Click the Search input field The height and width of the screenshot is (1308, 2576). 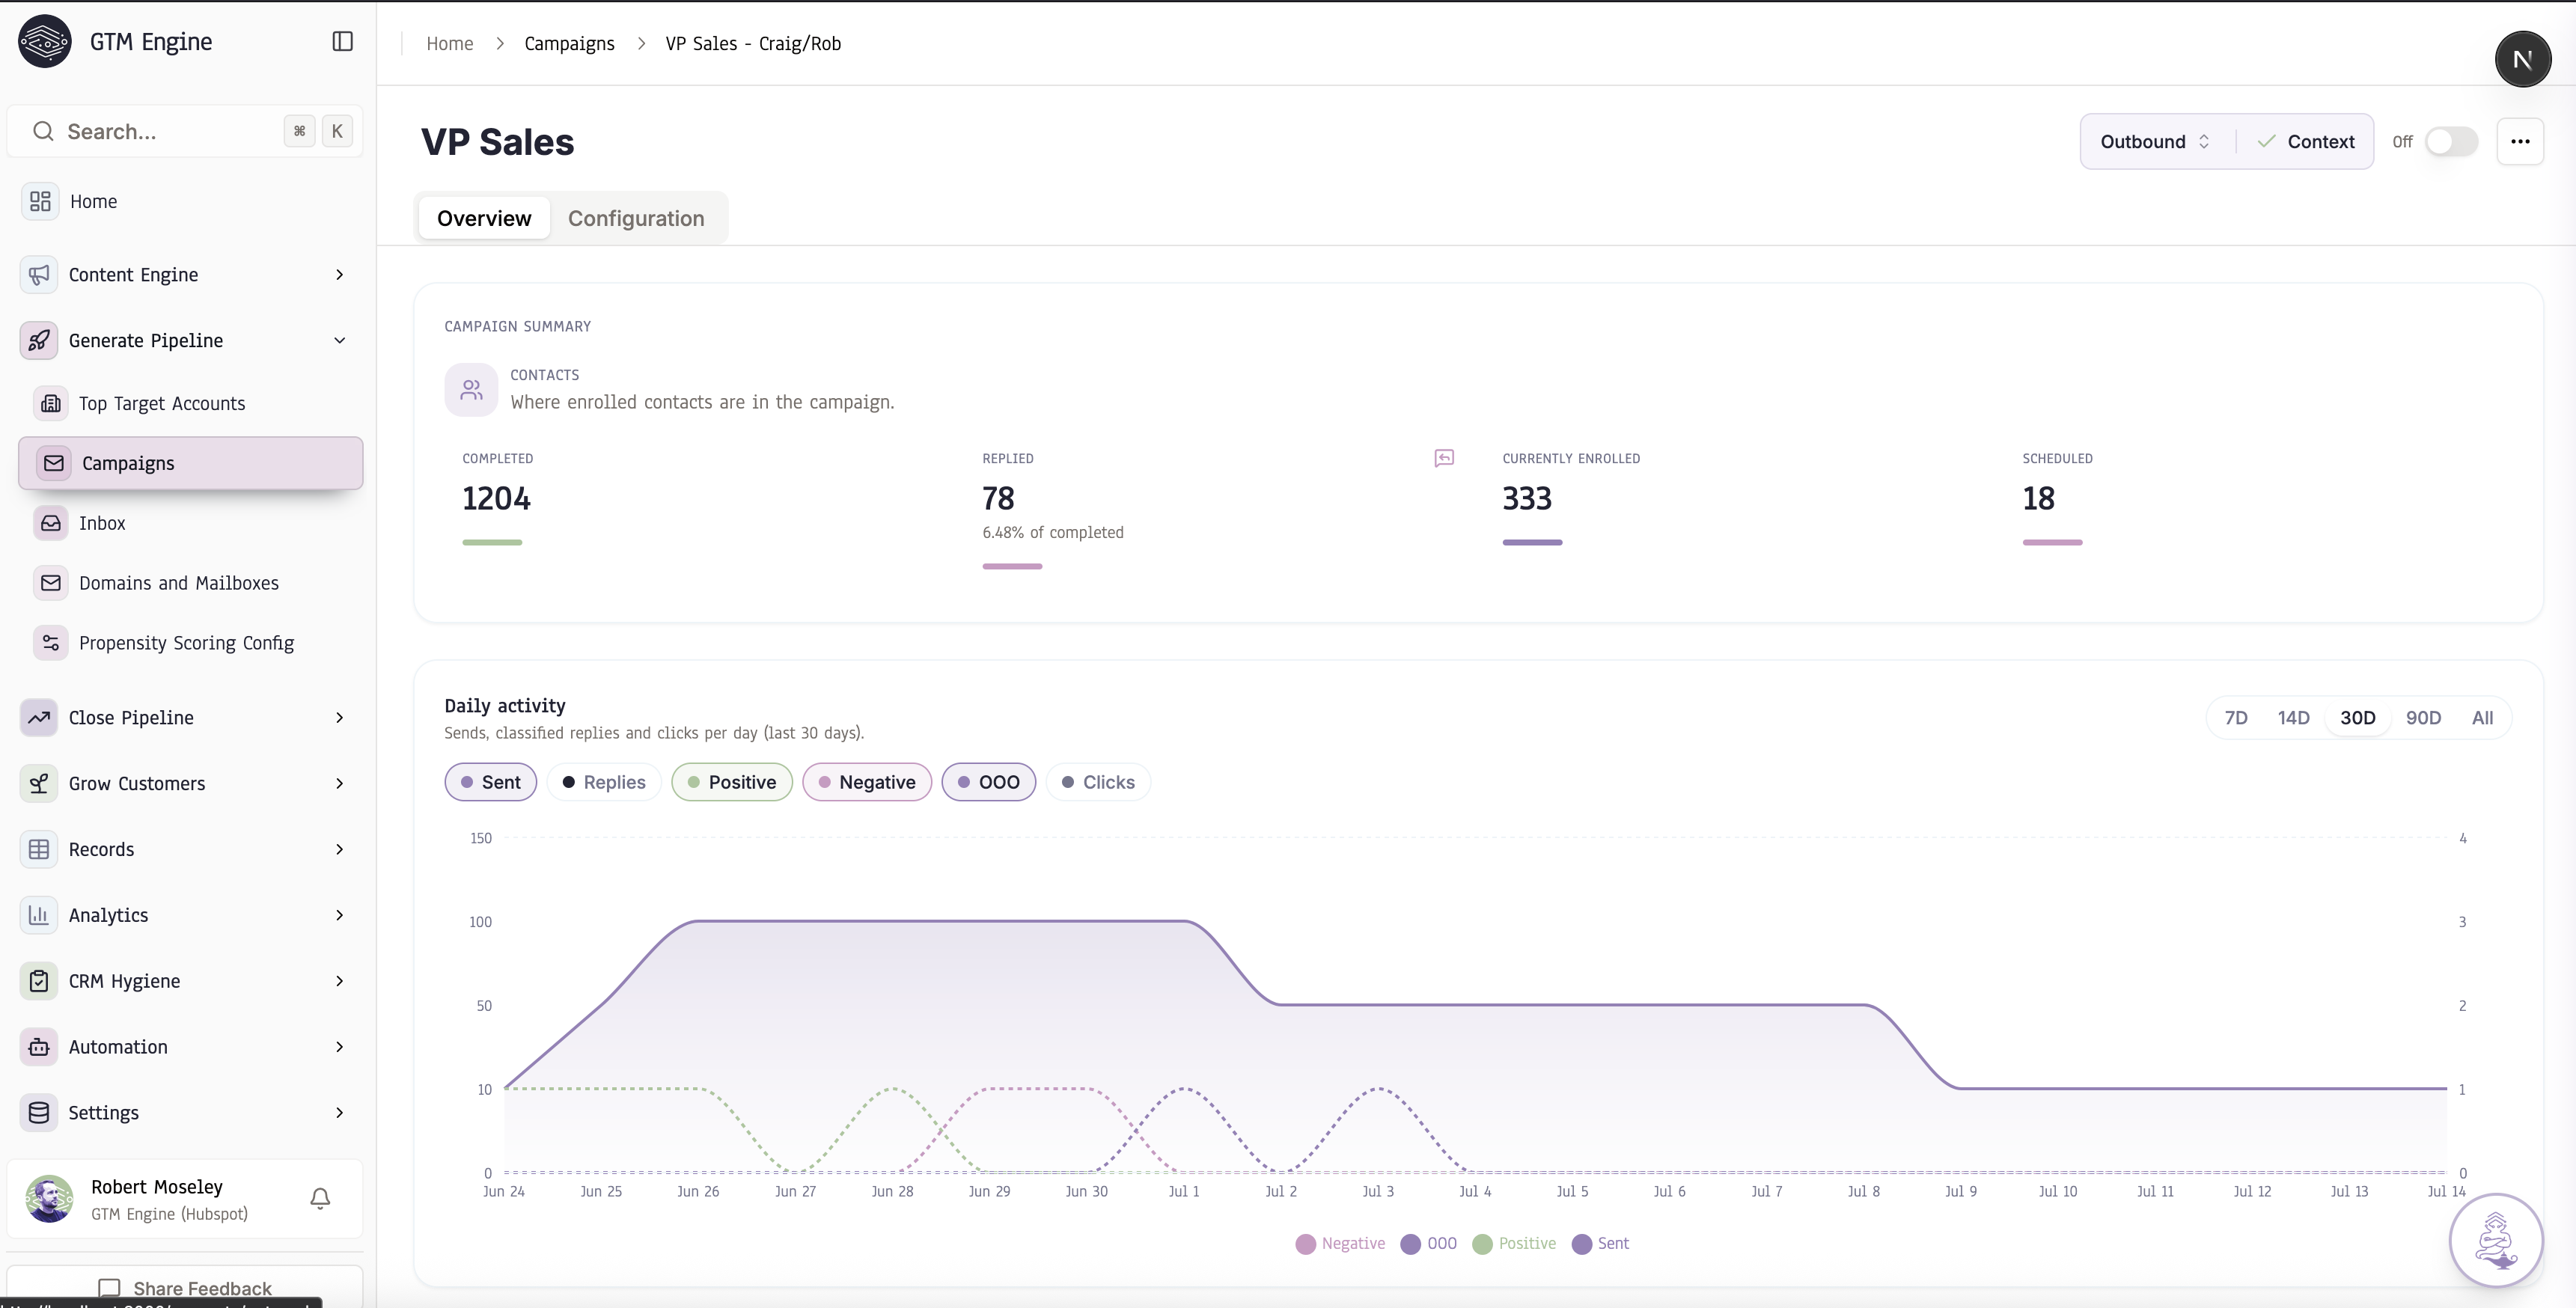[185, 131]
